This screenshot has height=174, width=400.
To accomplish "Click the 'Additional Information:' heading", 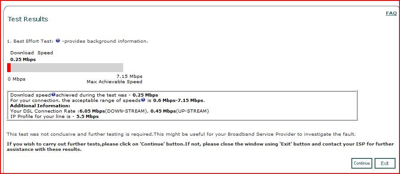I will coord(40,105).
